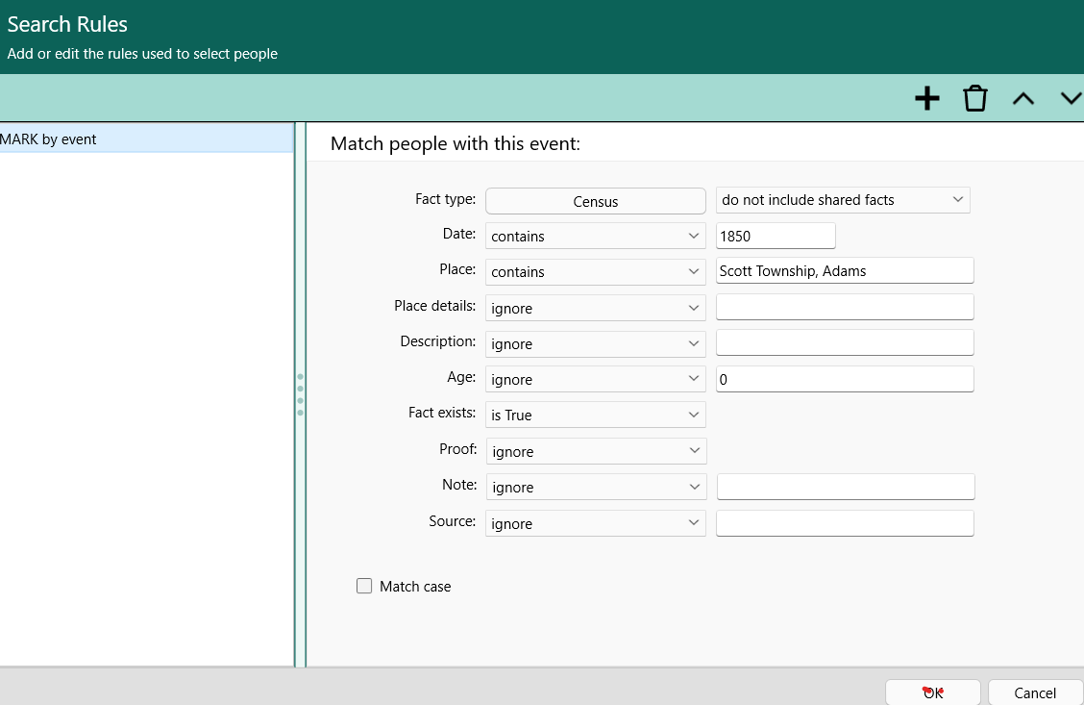Expand the shared facts dropdown
Viewport: 1084px width, 705px height.
click(x=843, y=200)
